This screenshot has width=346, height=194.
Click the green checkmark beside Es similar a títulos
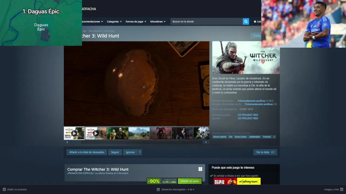point(211,176)
